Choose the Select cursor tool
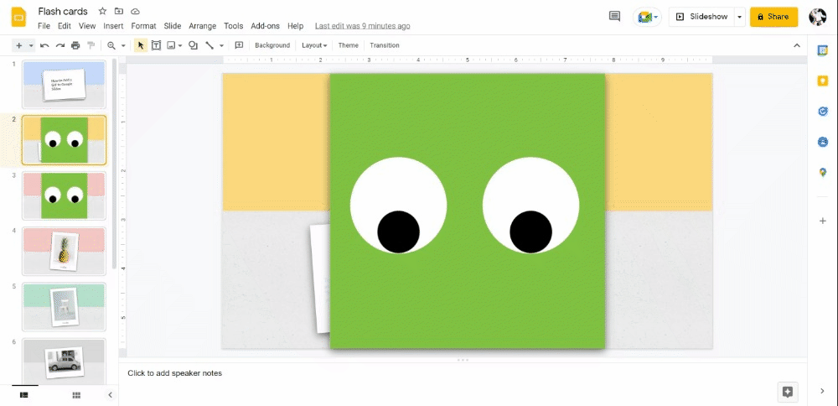838x406 pixels. [x=141, y=45]
